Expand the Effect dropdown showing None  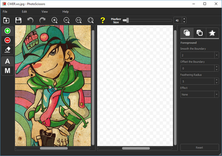pos(216,94)
